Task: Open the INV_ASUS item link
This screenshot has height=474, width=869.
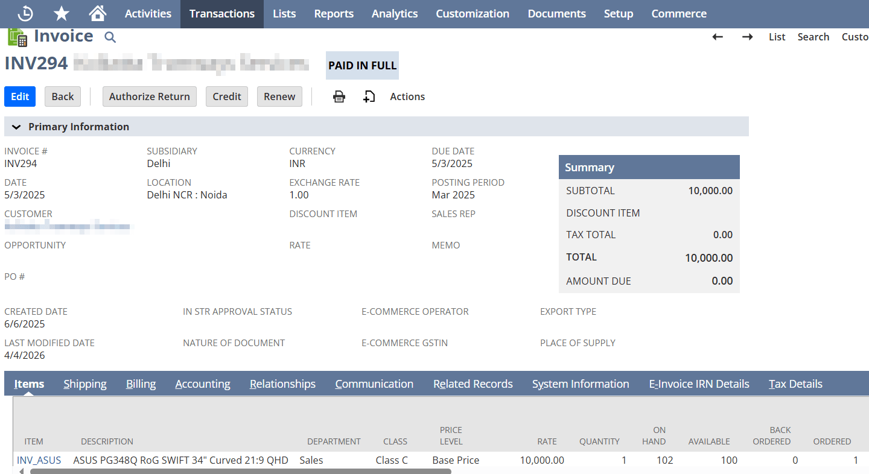Action: 39,460
